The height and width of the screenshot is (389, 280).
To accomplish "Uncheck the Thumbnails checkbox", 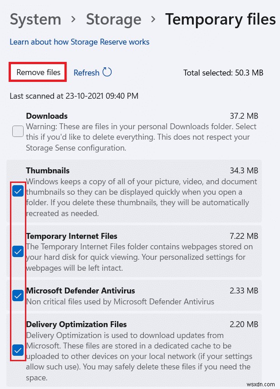I will coord(18,191).
